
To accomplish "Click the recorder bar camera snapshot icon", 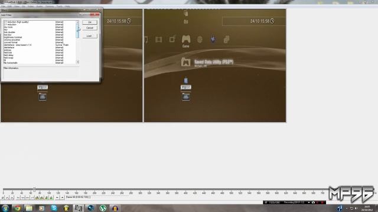I will click(313, 203).
